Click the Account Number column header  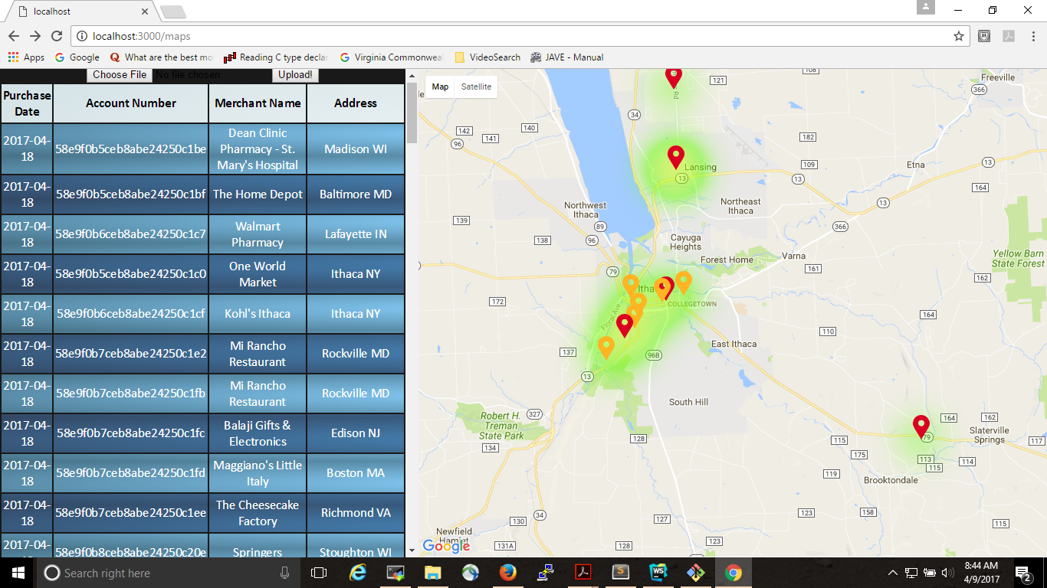tap(131, 103)
